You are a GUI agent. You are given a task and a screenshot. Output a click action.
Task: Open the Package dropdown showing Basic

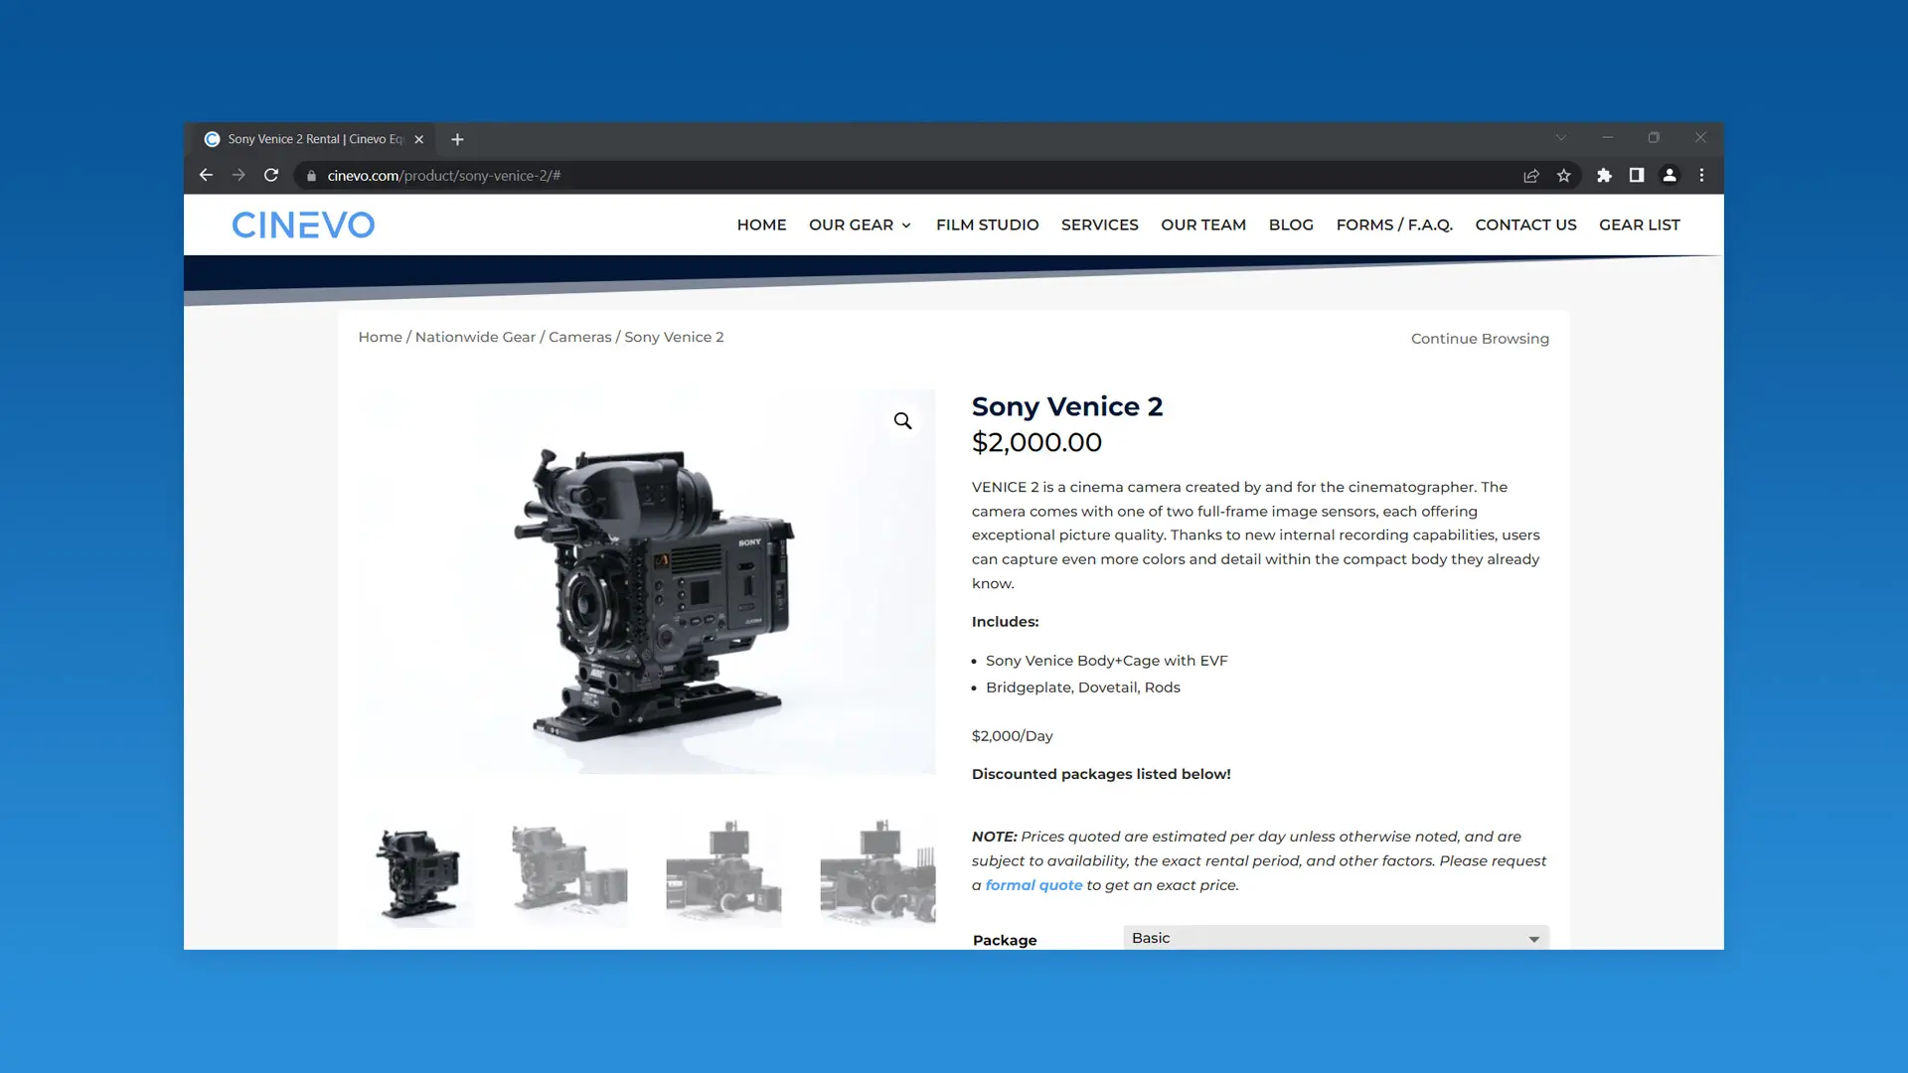tap(1336, 938)
